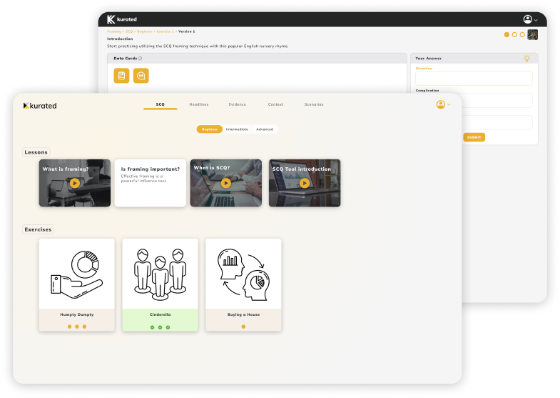The width and height of the screenshot is (560, 398).
Task: Click the Data Cards info icon
Action: pos(140,59)
